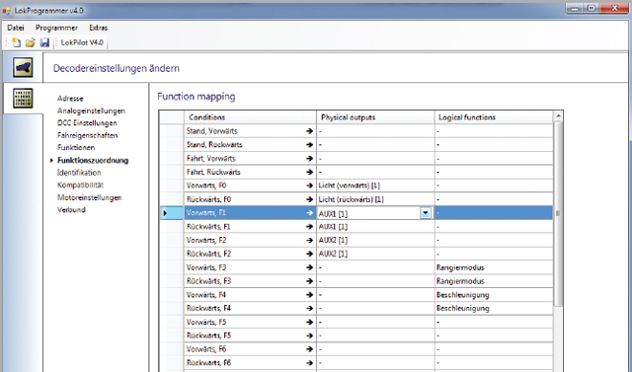Image resolution: width=632 pixels, height=372 pixels.
Task: Select the Vorwärts, F0 condition cell
Action: click(x=250, y=186)
